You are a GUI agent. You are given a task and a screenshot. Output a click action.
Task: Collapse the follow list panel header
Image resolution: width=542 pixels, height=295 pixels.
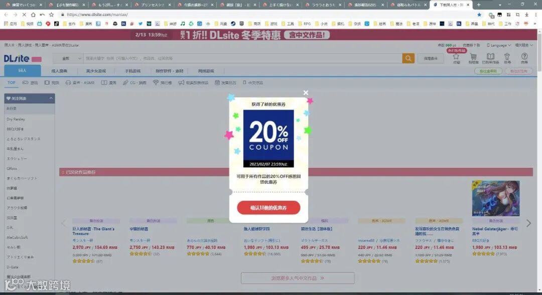coord(30,98)
